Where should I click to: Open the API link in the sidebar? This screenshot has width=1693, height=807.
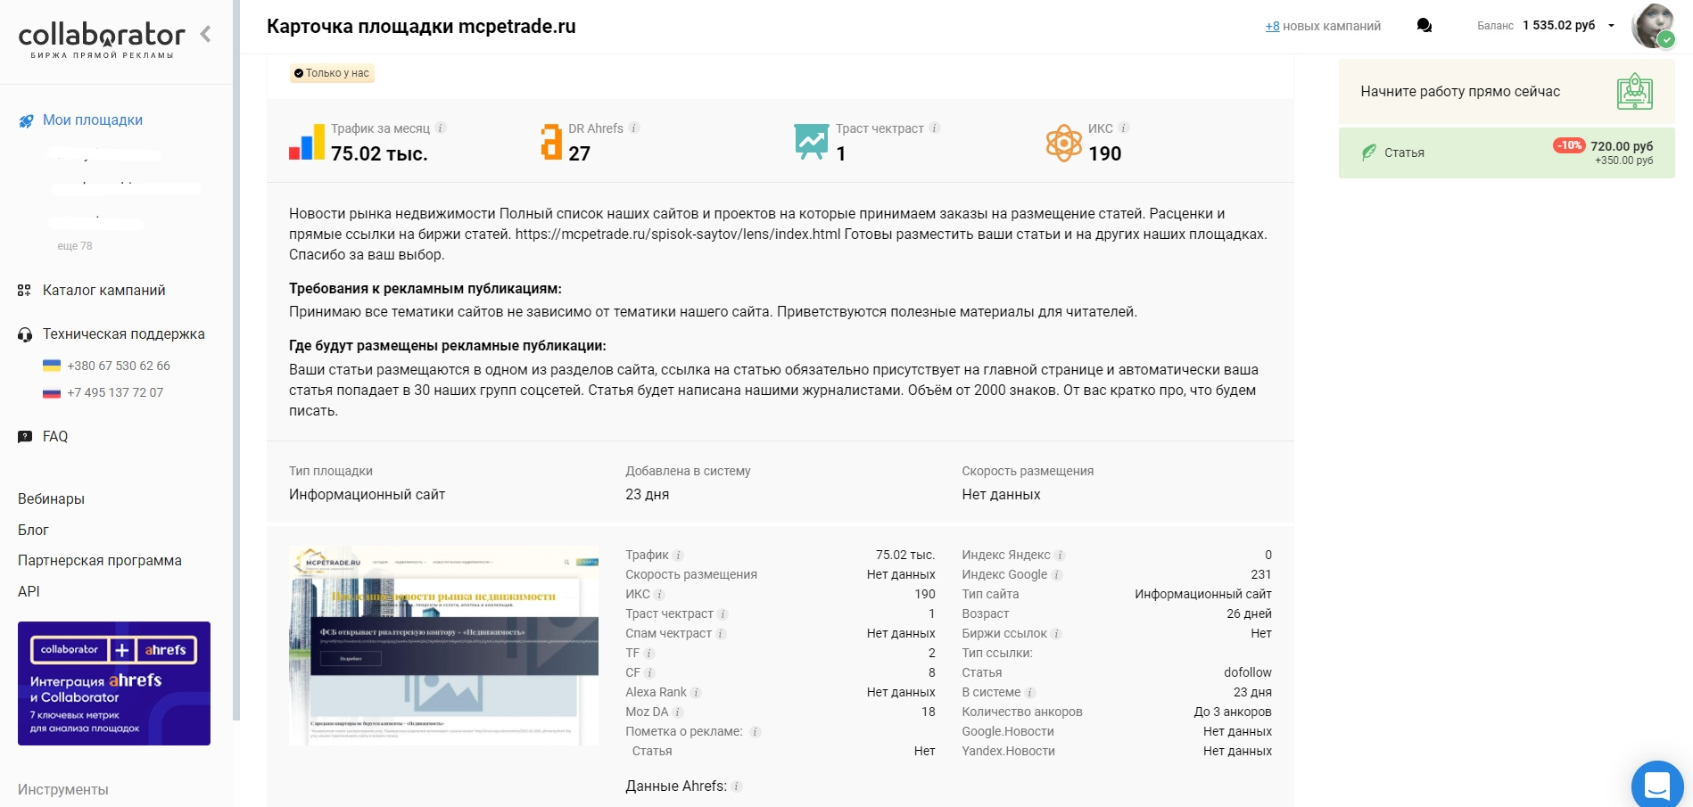pyautogui.click(x=29, y=592)
